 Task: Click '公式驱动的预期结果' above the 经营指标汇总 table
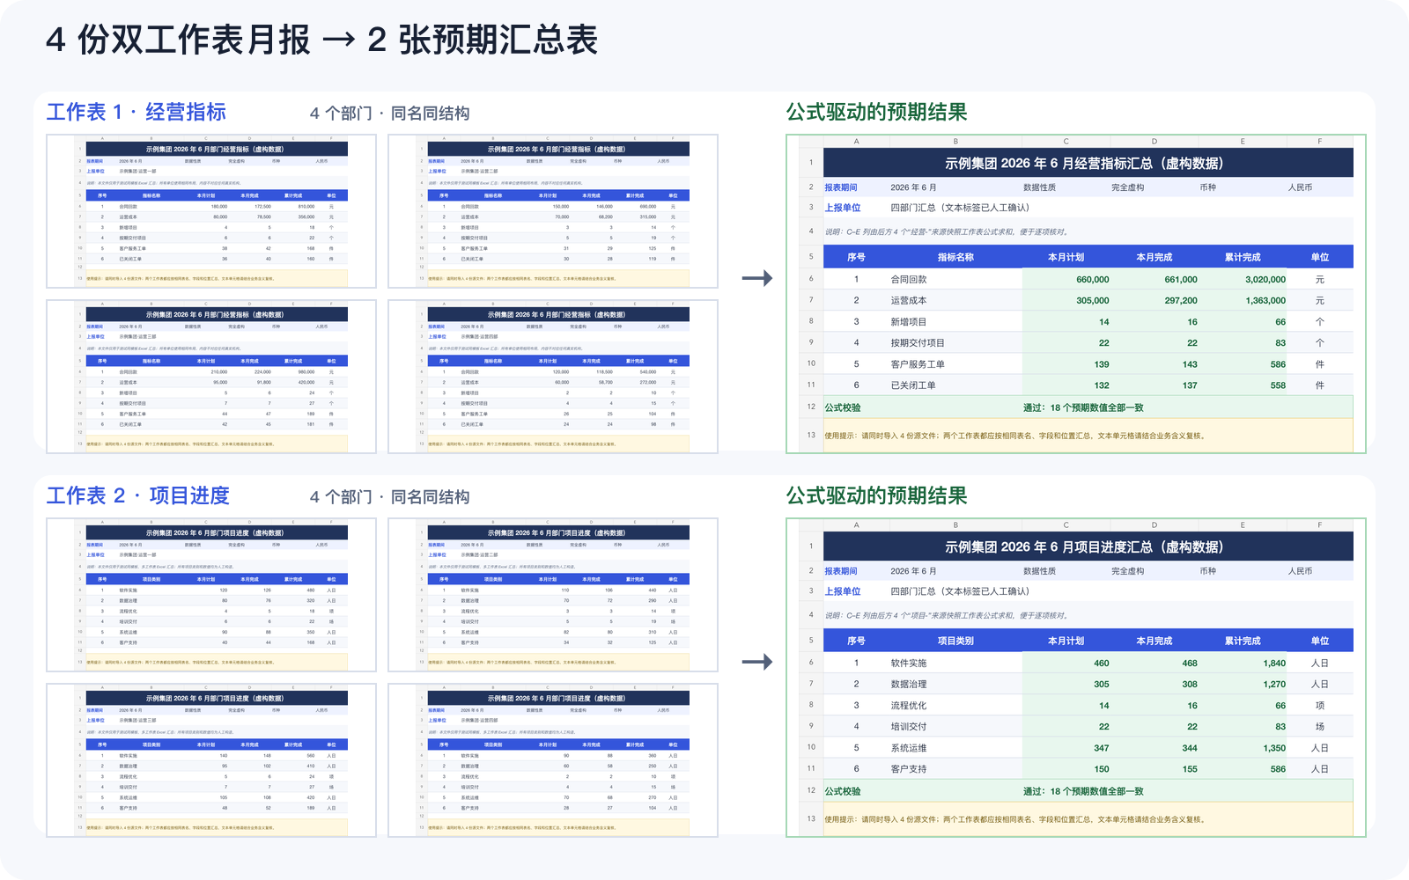[876, 112]
